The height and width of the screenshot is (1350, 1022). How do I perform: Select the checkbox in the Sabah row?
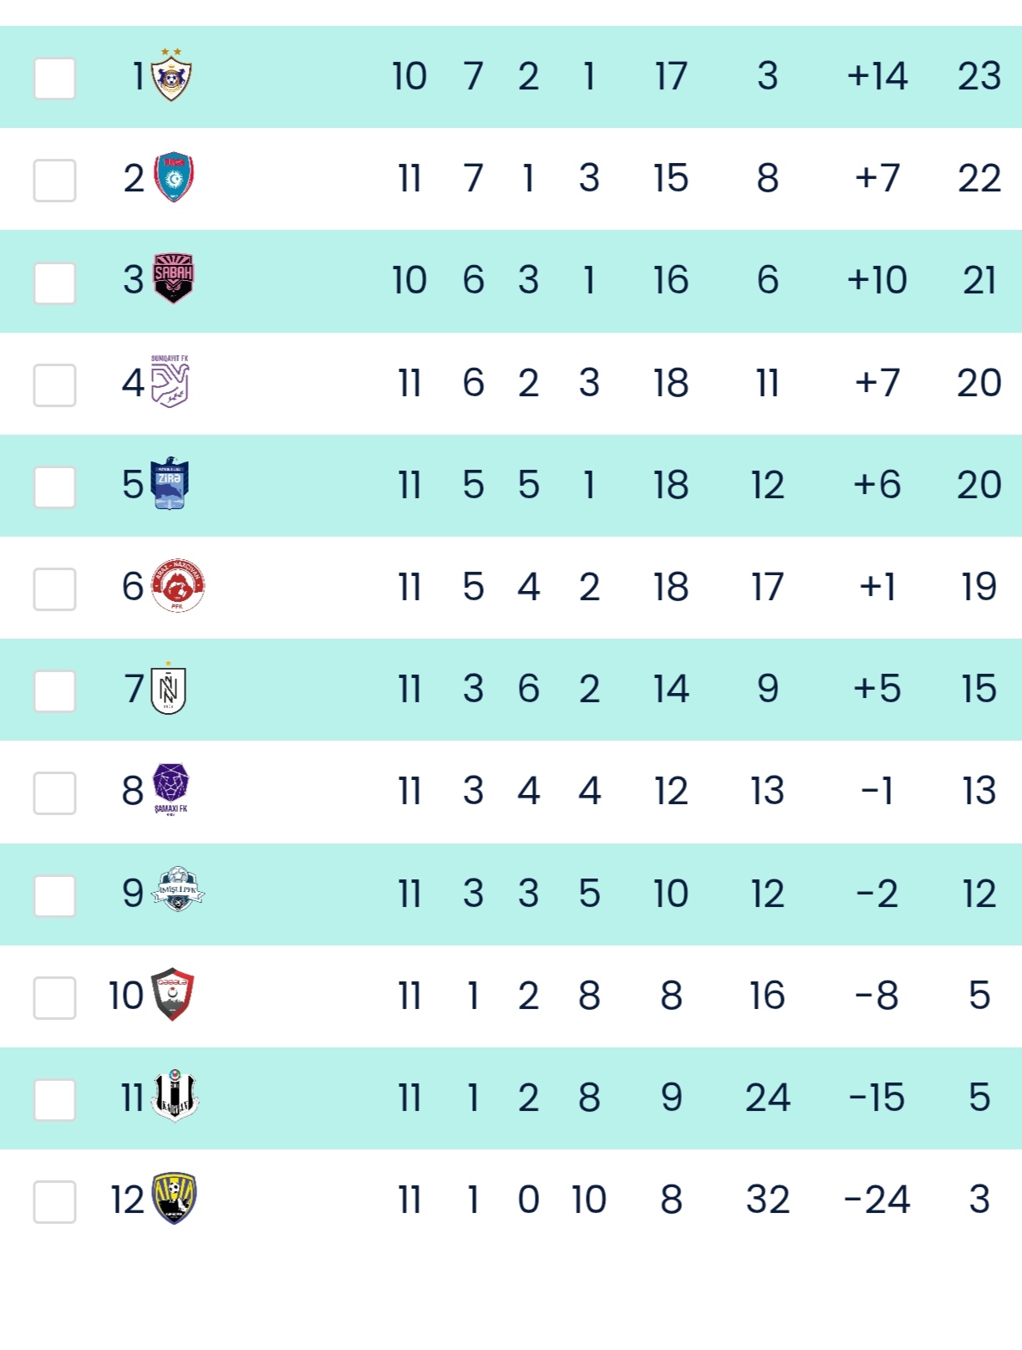(x=55, y=283)
